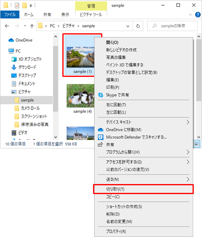Expand the プログラムから開く(H) submenu
The height and width of the screenshot is (237, 202).
143,152
